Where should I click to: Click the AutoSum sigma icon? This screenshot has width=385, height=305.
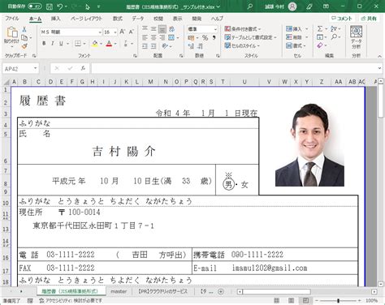pos(320,28)
